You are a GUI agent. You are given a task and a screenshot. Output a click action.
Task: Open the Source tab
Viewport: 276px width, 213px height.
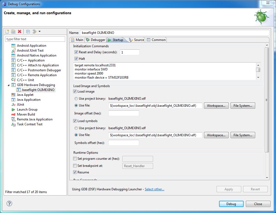pos(136,40)
